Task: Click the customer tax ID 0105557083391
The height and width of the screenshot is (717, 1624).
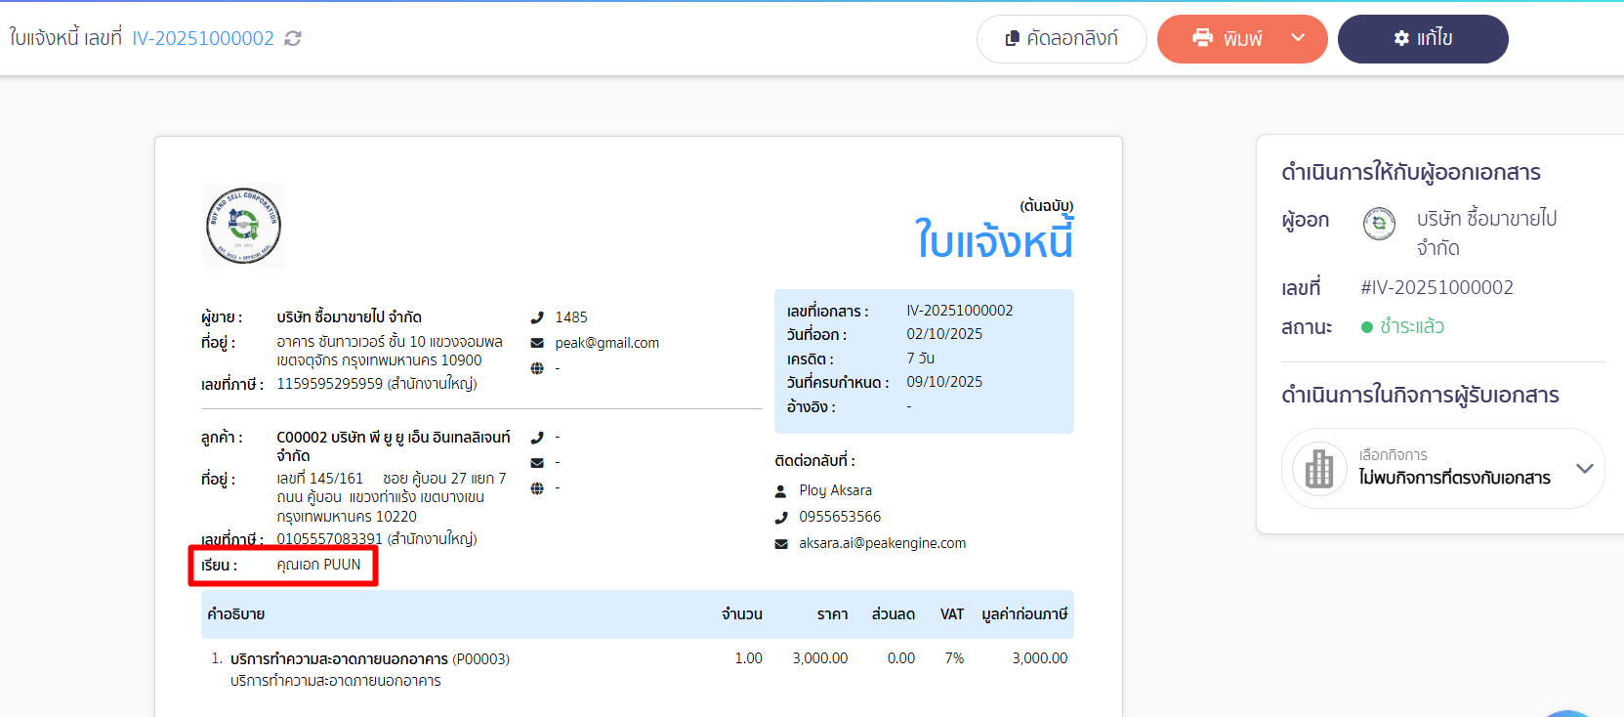Action: pos(329,539)
